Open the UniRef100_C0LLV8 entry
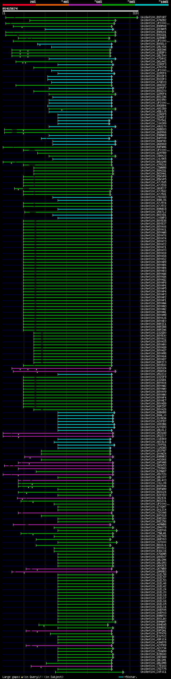The height and width of the screenshot is (679, 171). [153, 483]
